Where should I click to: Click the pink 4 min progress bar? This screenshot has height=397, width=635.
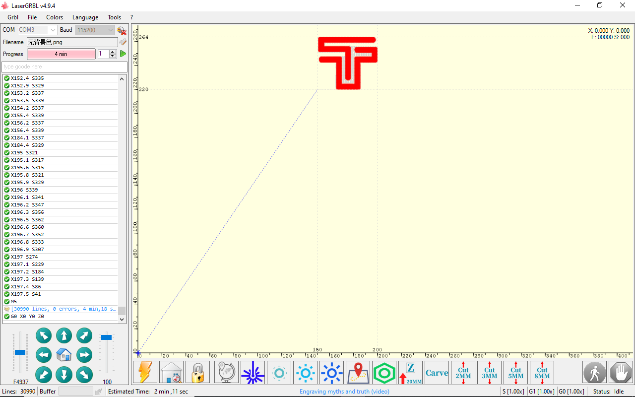point(61,54)
